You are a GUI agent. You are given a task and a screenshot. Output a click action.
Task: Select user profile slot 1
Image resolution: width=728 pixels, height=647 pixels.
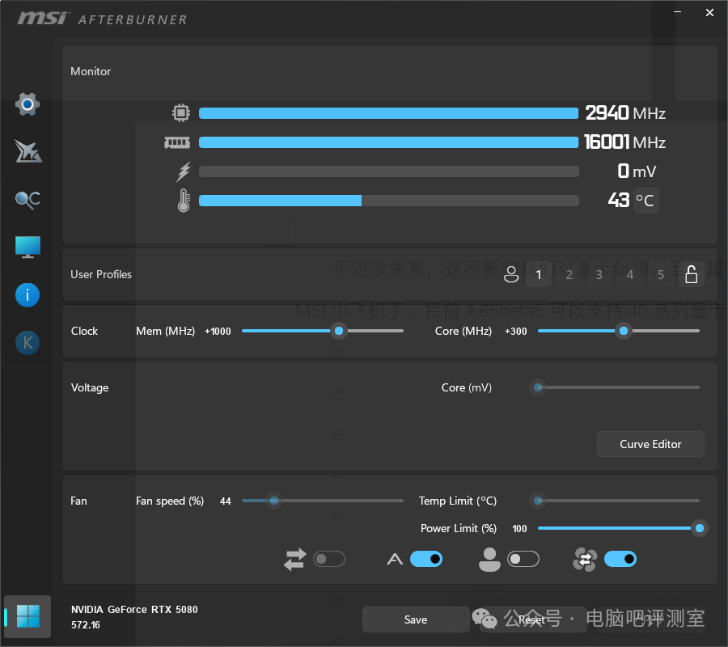[x=539, y=275]
